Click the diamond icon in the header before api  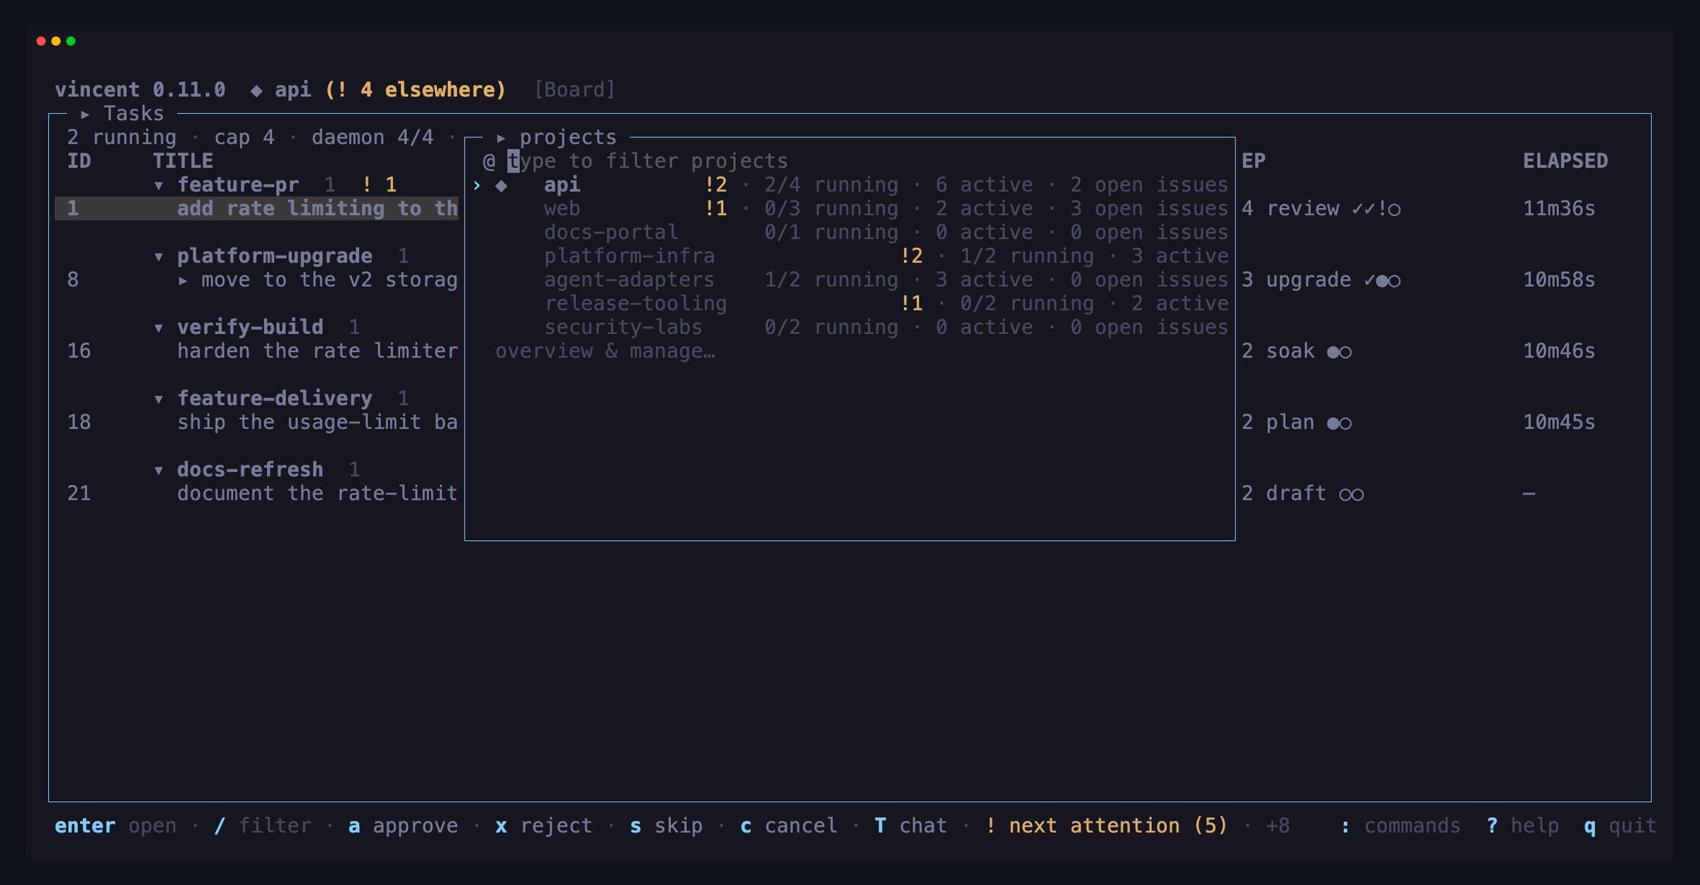pyautogui.click(x=256, y=90)
